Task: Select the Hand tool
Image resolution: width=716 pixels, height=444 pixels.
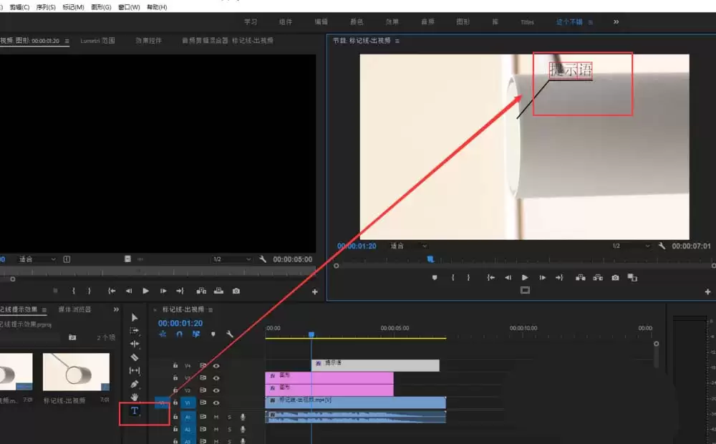Action: click(135, 397)
